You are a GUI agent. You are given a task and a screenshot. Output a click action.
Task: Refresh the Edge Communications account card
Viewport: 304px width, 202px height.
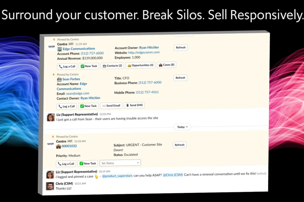(181, 47)
